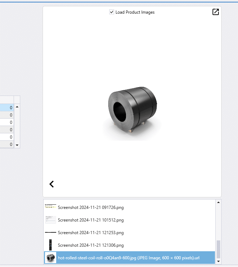Click left grid scrollbar up arrow
This screenshot has height=267, width=238.
click(17, 107)
